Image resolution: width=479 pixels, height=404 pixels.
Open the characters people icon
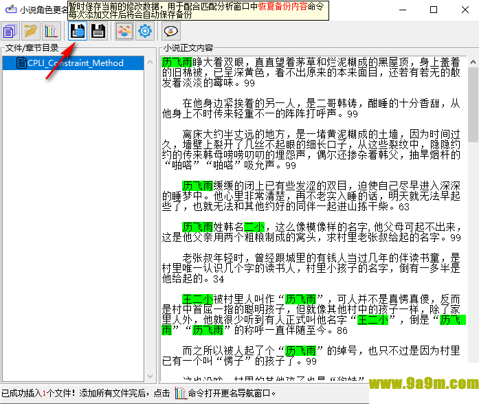point(124,31)
